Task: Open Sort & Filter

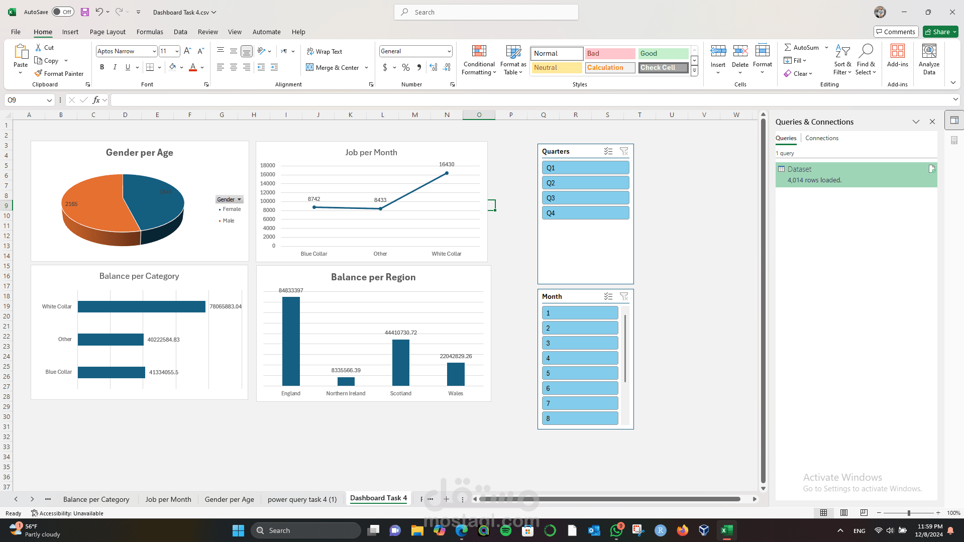Action: tap(842, 60)
